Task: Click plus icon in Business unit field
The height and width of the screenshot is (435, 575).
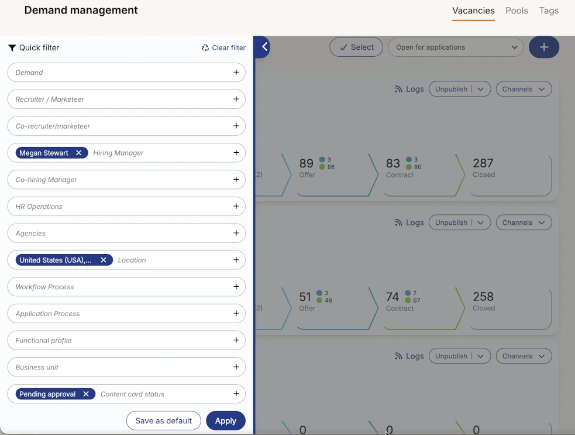Action: [236, 367]
